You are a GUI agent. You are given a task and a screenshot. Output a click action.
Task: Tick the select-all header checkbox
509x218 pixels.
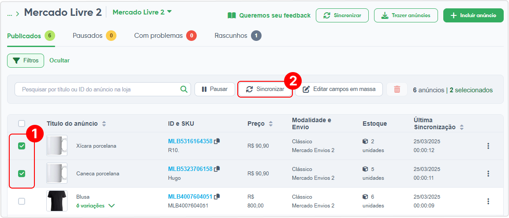[x=22, y=124]
